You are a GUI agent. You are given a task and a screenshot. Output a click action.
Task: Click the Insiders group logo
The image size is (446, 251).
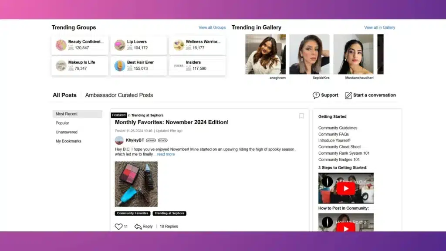tap(178, 64)
